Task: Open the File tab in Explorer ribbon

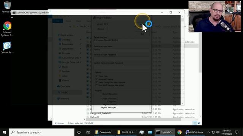Action: 58,21
